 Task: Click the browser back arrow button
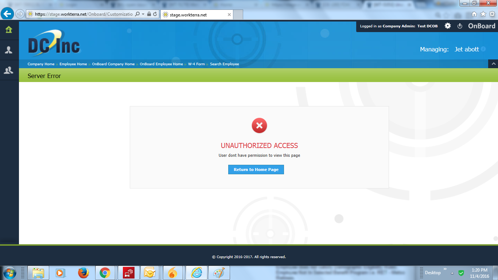pyautogui.click(x=7, y=14)
